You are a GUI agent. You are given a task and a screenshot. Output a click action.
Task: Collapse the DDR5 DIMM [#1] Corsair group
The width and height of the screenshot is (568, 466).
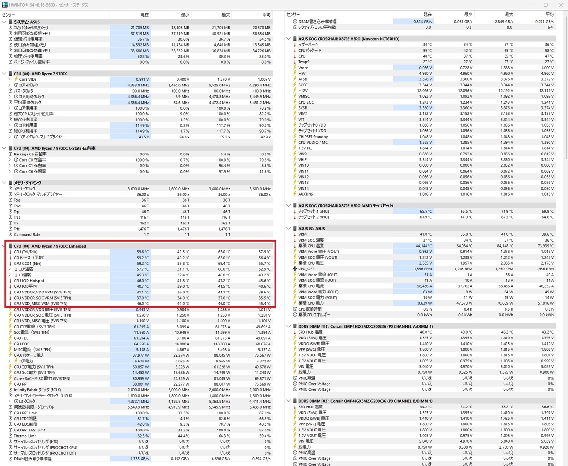tap(289, 326)
